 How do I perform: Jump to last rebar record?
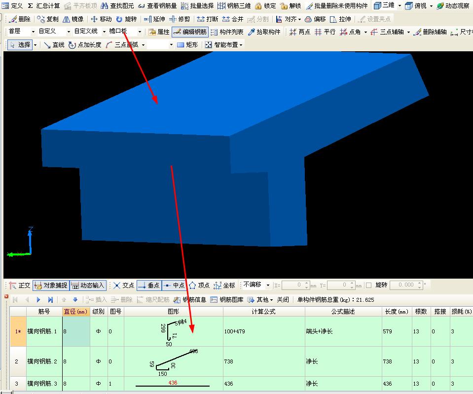50,300
